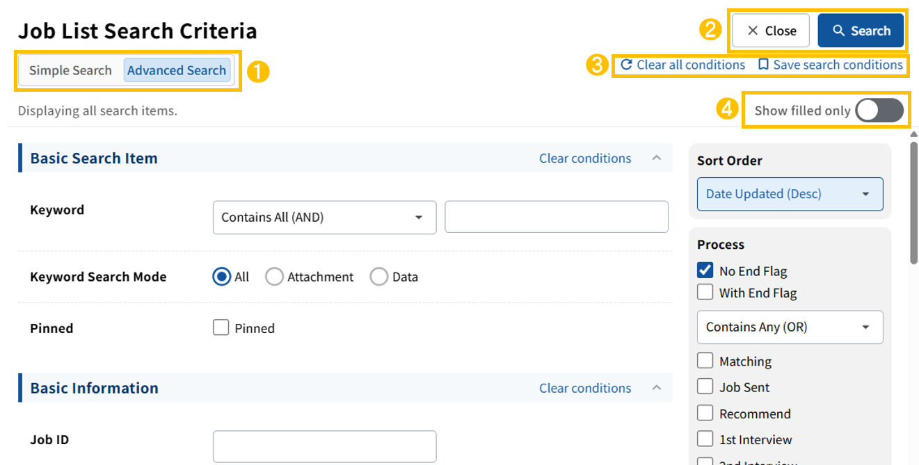This screenshot has width=919, height=465.
Task: Click the Search button with magnifier icon
Action: pyautogui.click(x=861, y=31)
